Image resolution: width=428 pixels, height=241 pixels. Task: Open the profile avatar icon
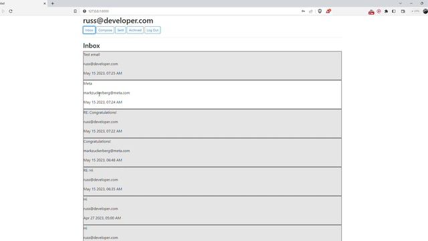(x=425, y=11)
